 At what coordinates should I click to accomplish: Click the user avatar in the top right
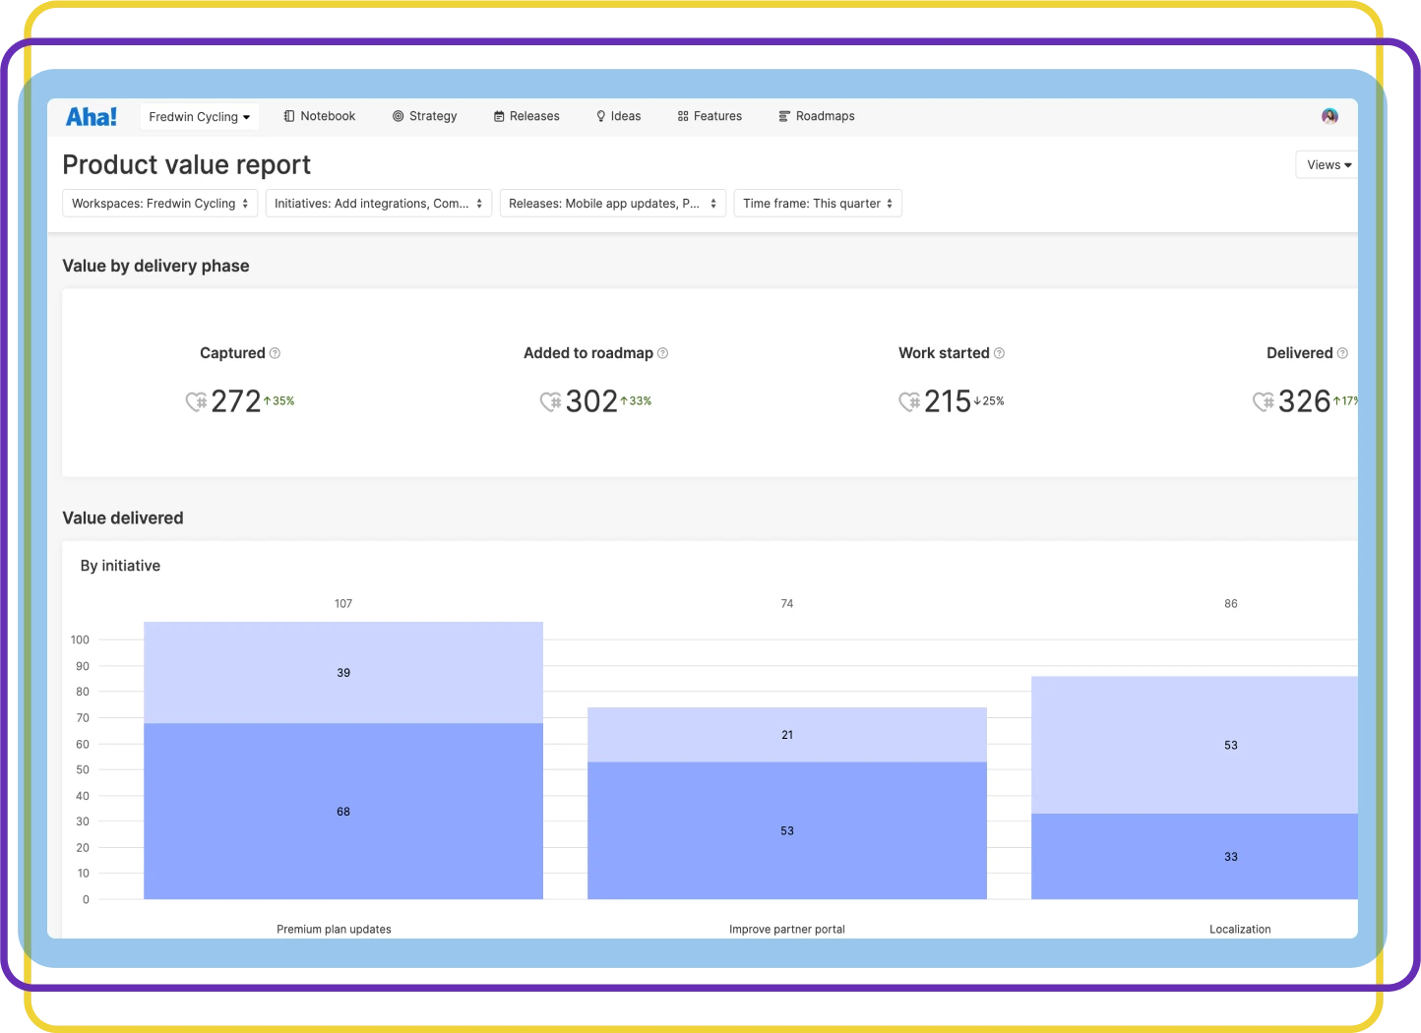point(1329,115)
